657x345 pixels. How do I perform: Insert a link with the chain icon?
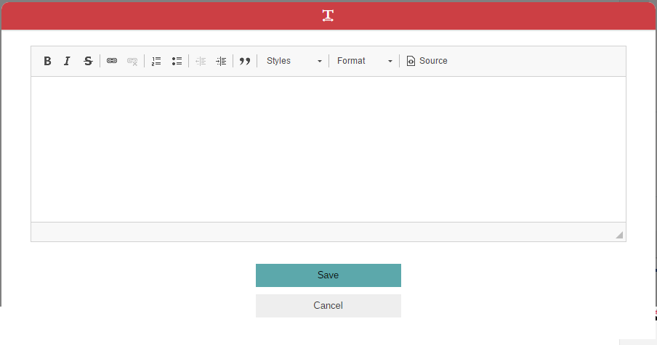coord(112,61)
